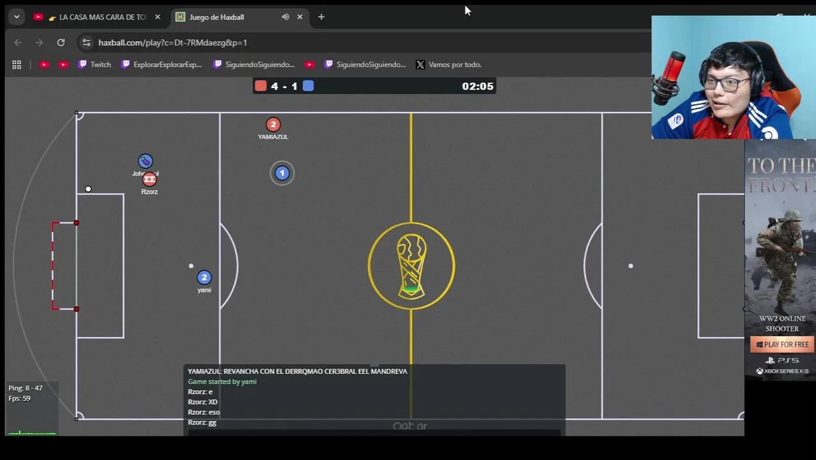Open YouTube bookmark between the Siguiendo bookmarks
This screenshot has width=816, height=460.
coord(310,65)
